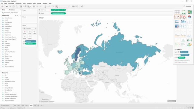
Task: Click the view-as-list icon in Dimensions header
Action: pos(15,15)
